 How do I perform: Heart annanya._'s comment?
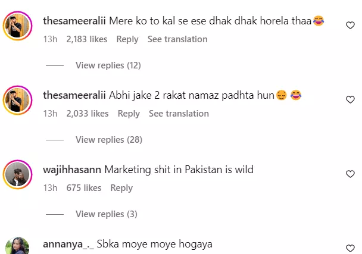350,248
